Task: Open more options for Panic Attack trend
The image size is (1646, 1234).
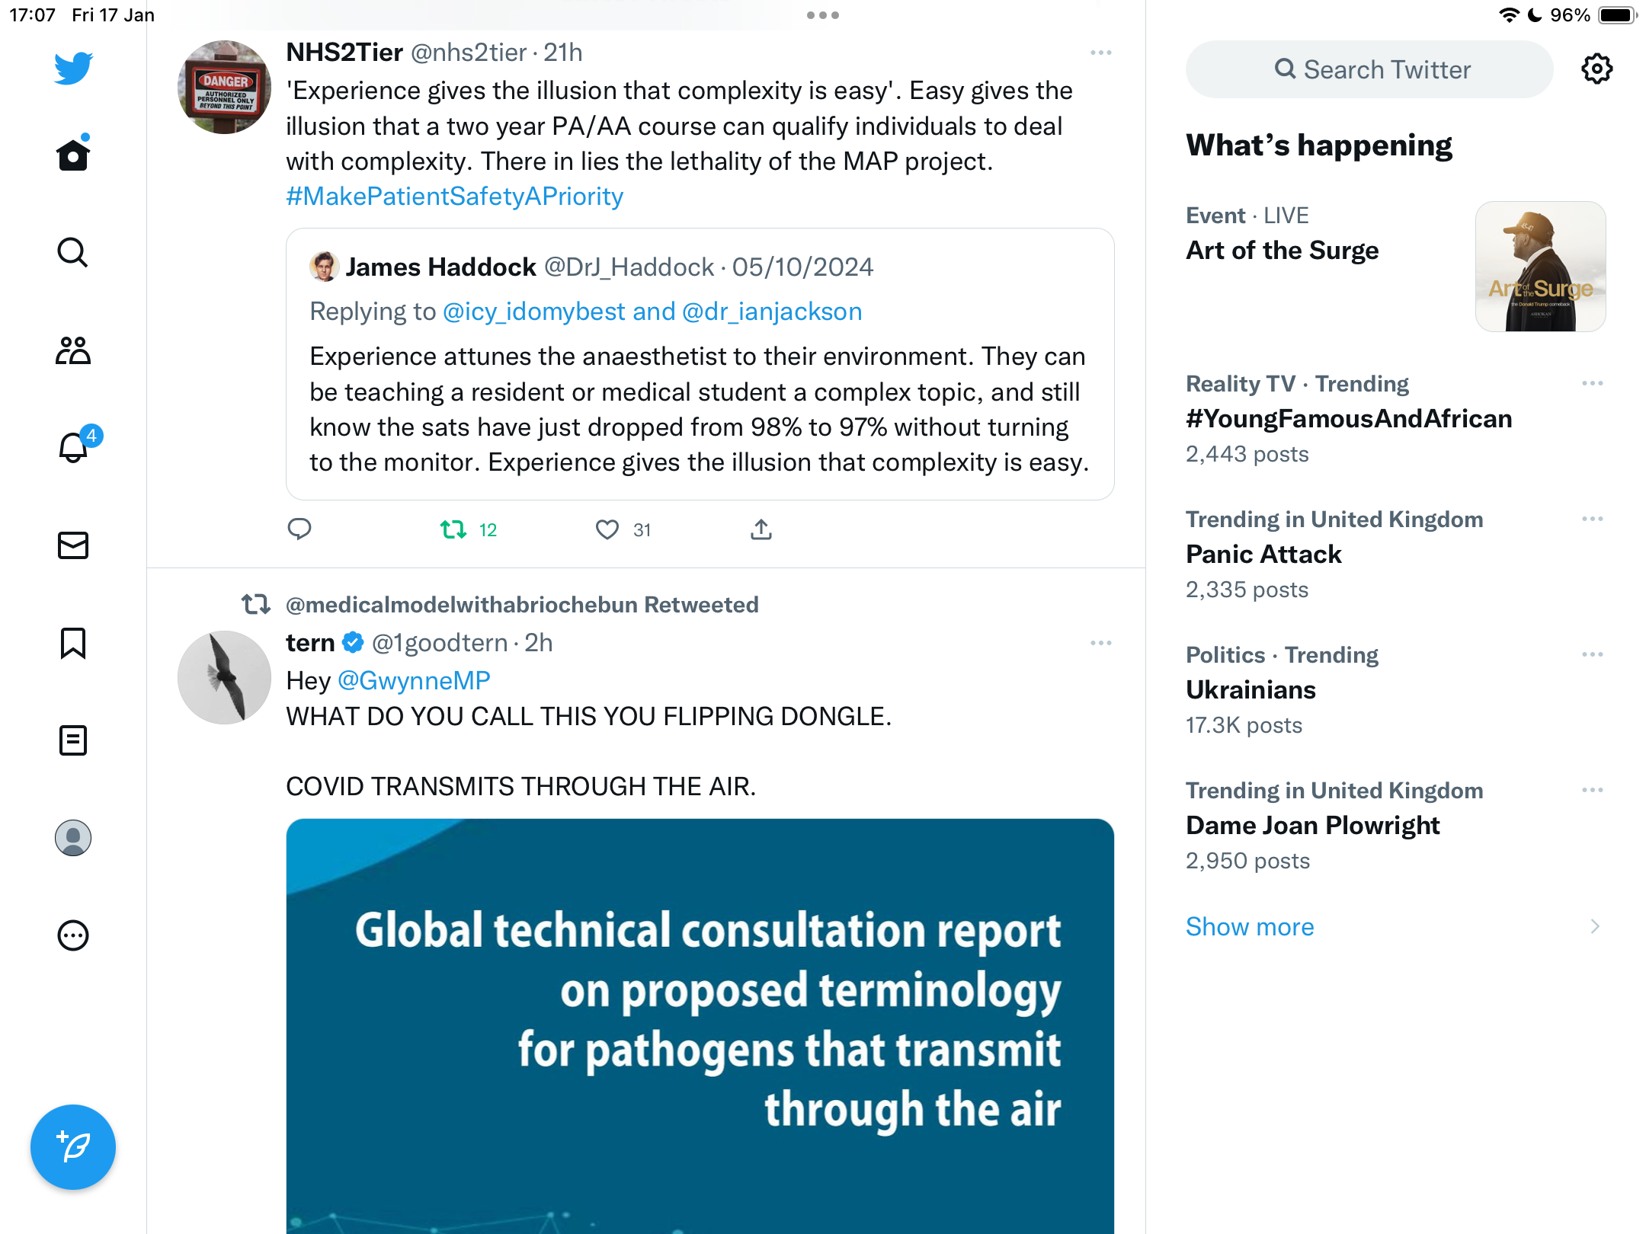Action: point(1592,519)
